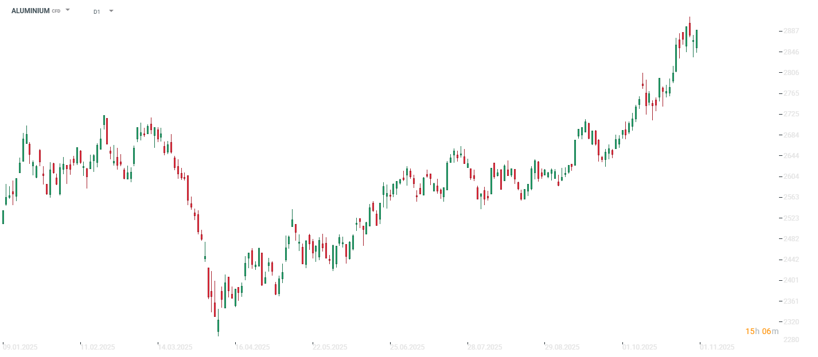This screenshot has height=357, width=818.
Task: Select the 2523 price axis label
Action: point(791,218)
